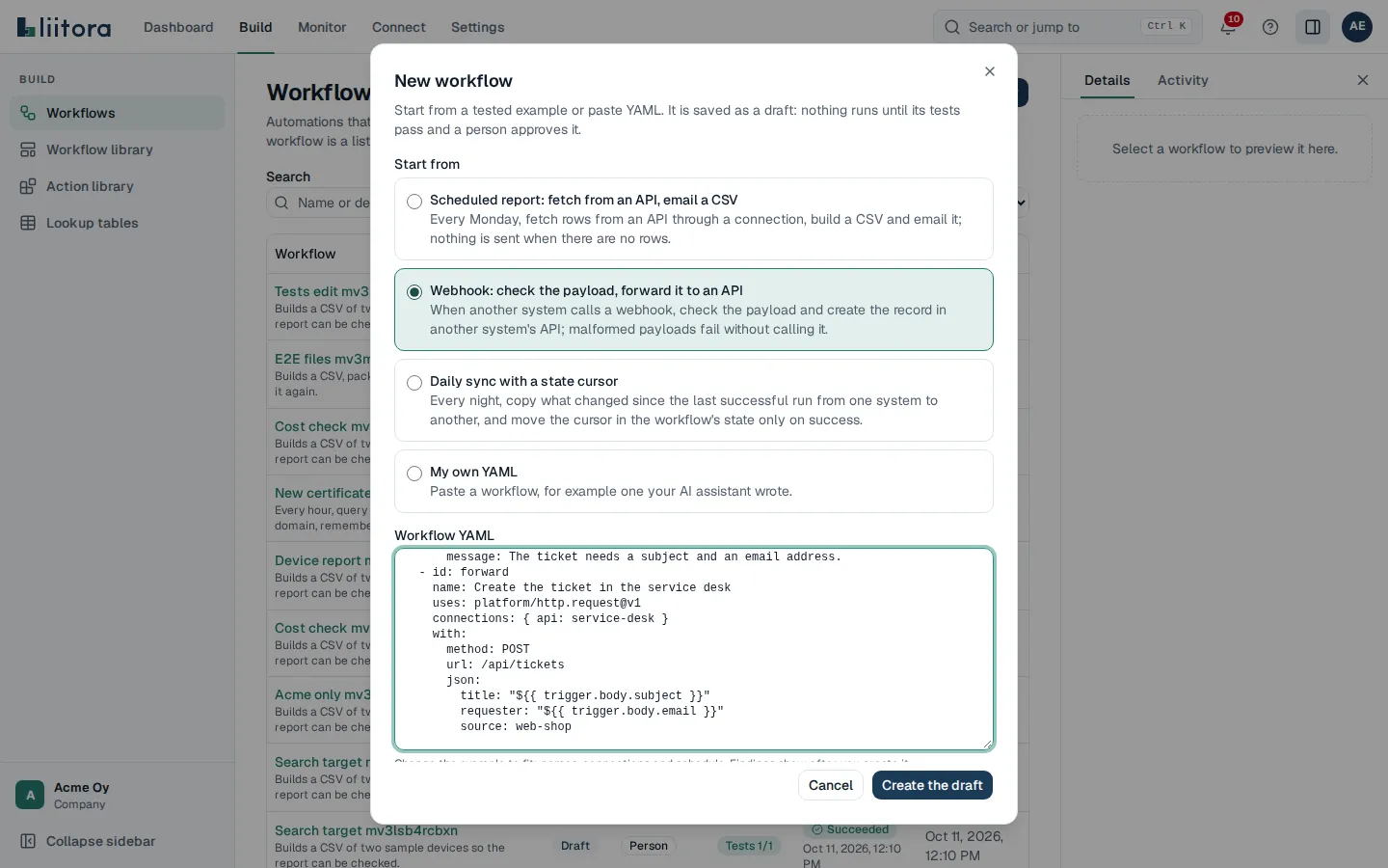
Task: Click the Tests 1/1 badge
Action: click(x=749, y=846)
